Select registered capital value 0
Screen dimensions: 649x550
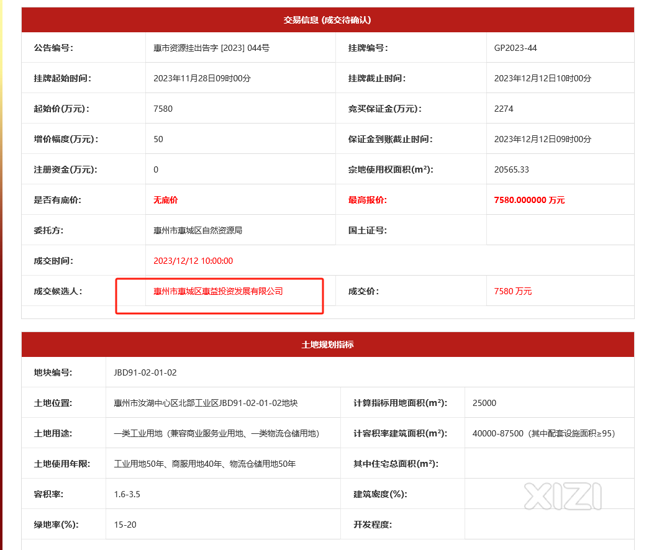[x=156, y=169]
